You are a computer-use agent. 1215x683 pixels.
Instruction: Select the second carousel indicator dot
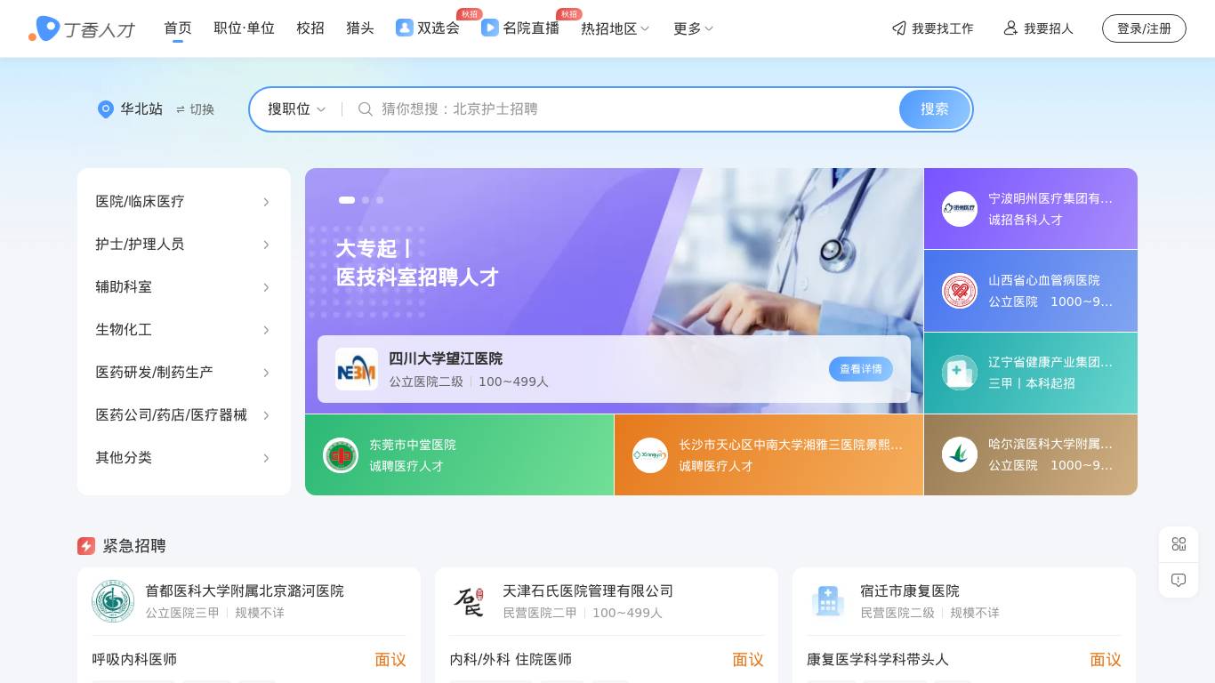pyautogui.click(x=365, y=200)
